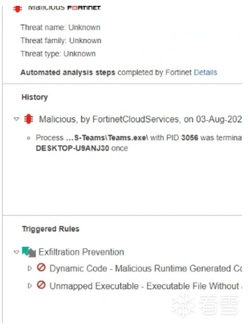Click the Fortinet logo in header
This screenshot has width=248, height=328.
(84, 8)
